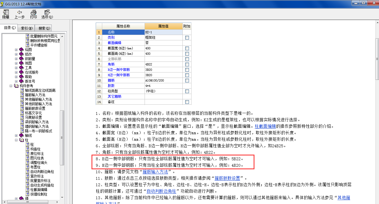Image resolution: width=379 pixels, height=204 pixels.
Task: Toggle 附加 checkbox for 截面宽(B边) row
Action: [187, 48]
